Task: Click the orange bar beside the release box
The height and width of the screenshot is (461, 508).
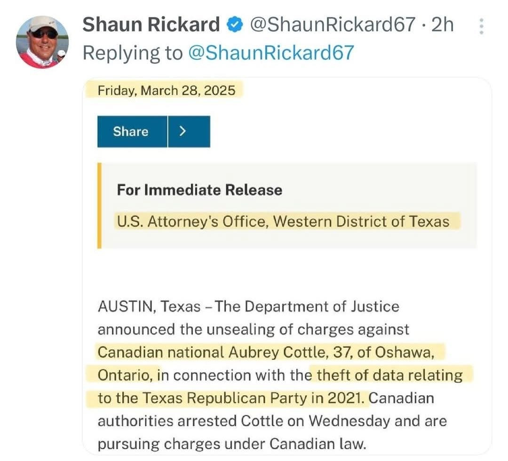Action: [x=99, y=205]
